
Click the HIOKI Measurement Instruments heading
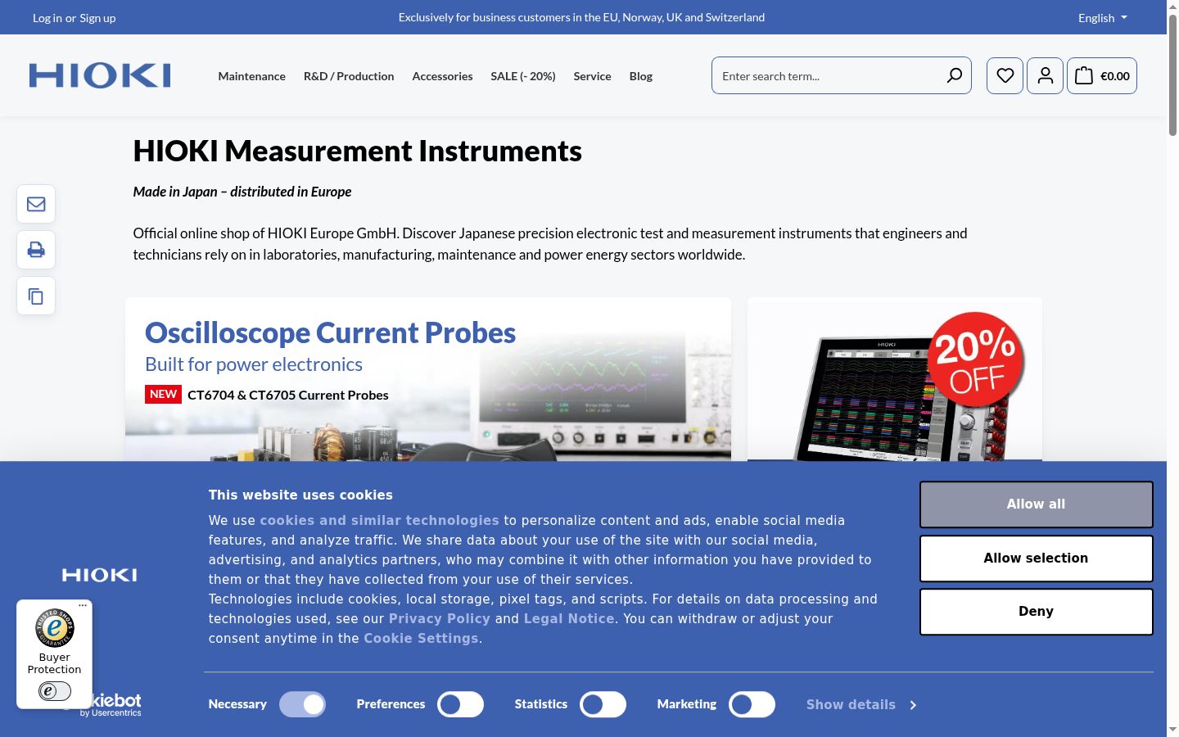[x=358, y=151]
